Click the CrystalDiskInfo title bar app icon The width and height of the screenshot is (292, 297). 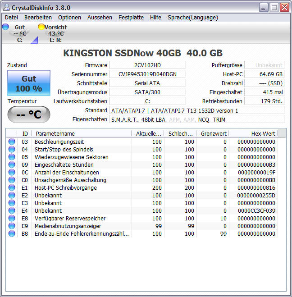[x=6, y=8]
